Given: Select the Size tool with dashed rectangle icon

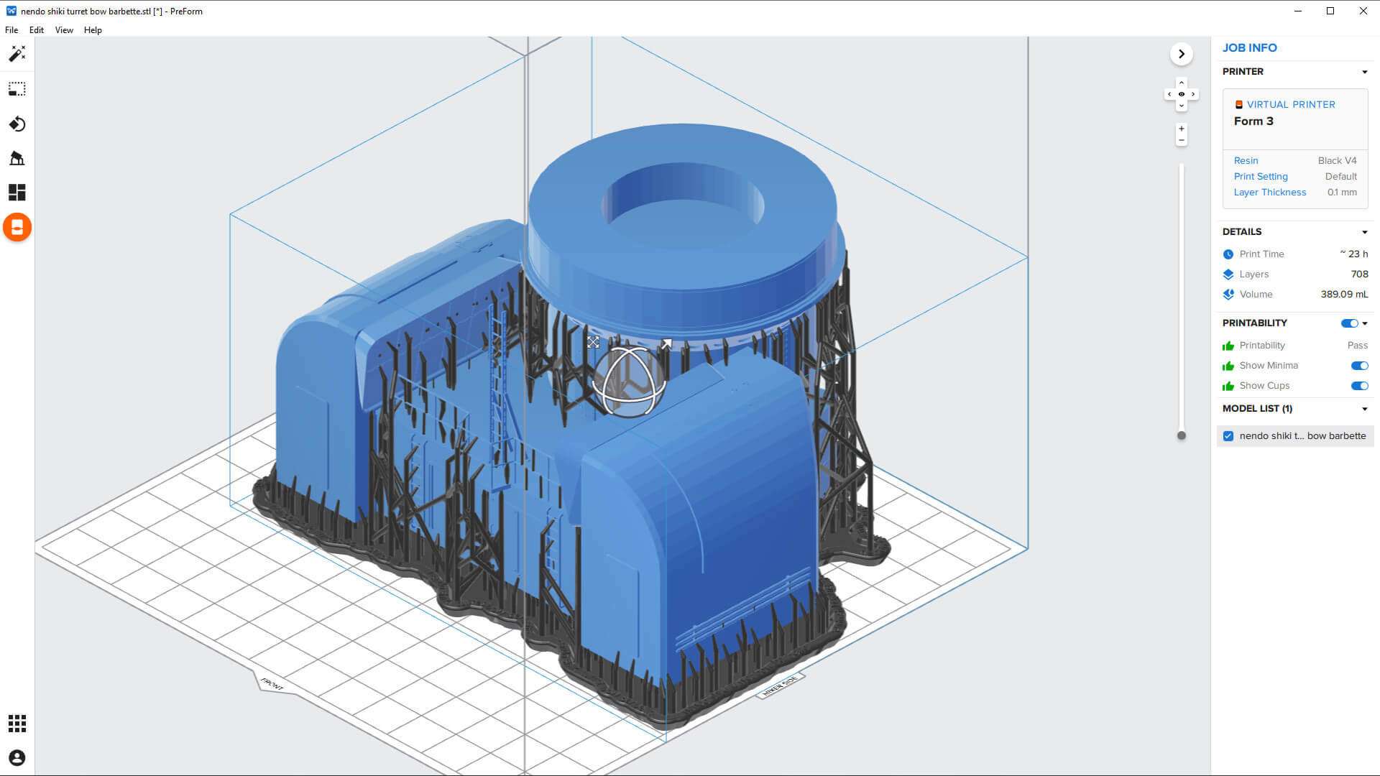Looking at the screenshot, I should point(17,89).
